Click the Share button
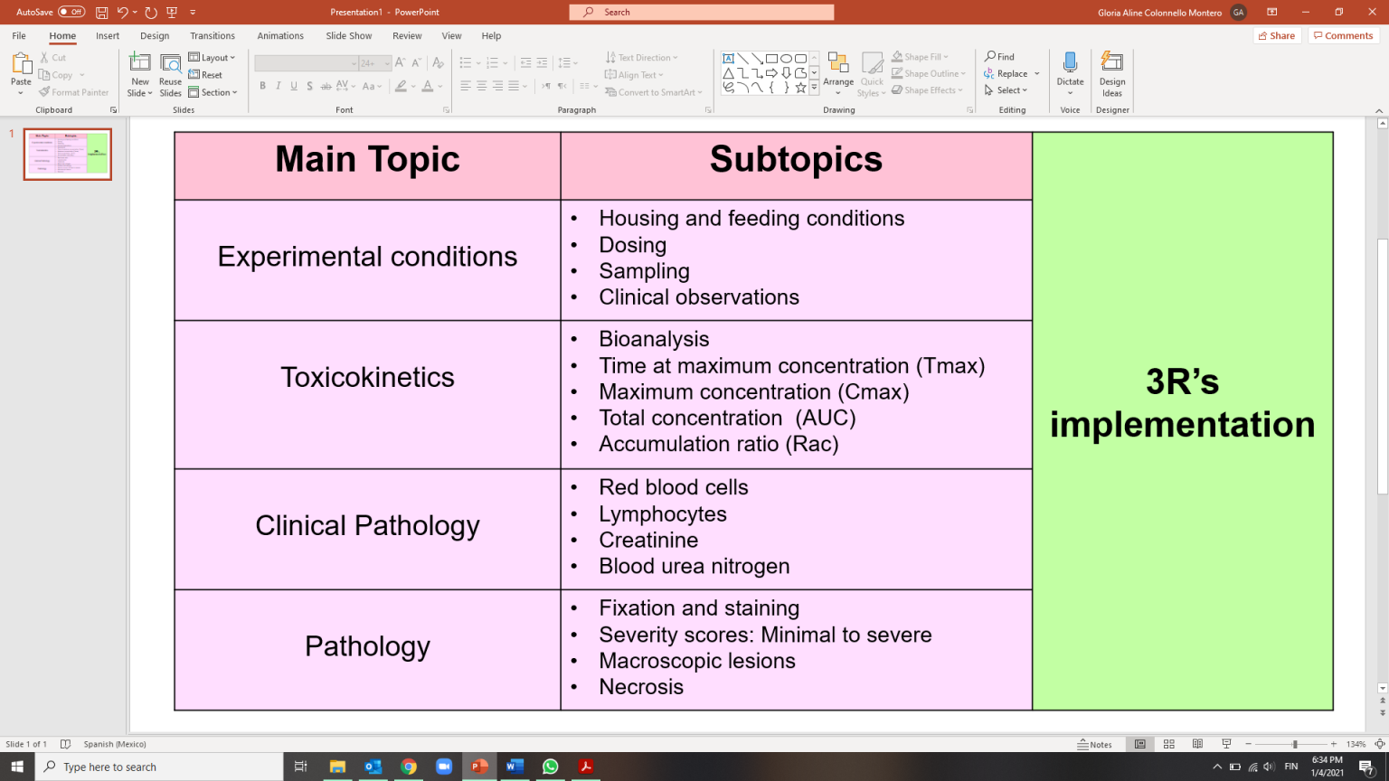Viewport: 1389px width, 781px height. [x=1276, y=36]
